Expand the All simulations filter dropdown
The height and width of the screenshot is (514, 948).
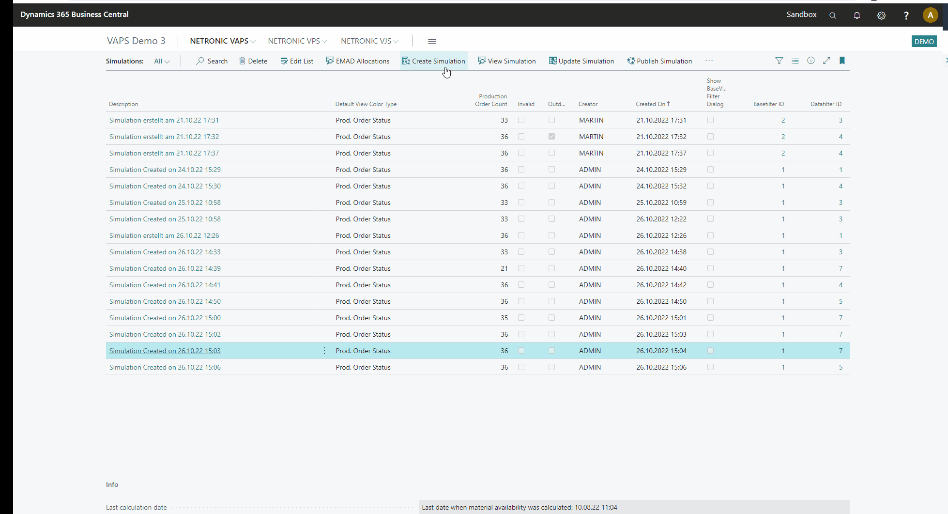click(162, 61)
